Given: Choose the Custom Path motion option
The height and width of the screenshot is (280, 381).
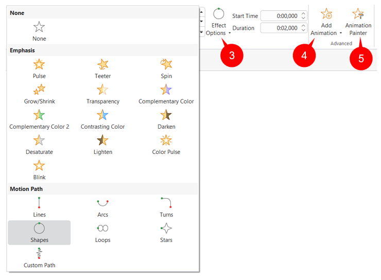Looking at the screenshot, I should [x=39, y=257].
